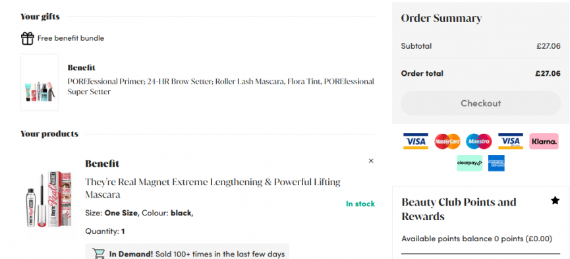
Task: Click the Free benefit bundle label
Action: click(71, 38)
